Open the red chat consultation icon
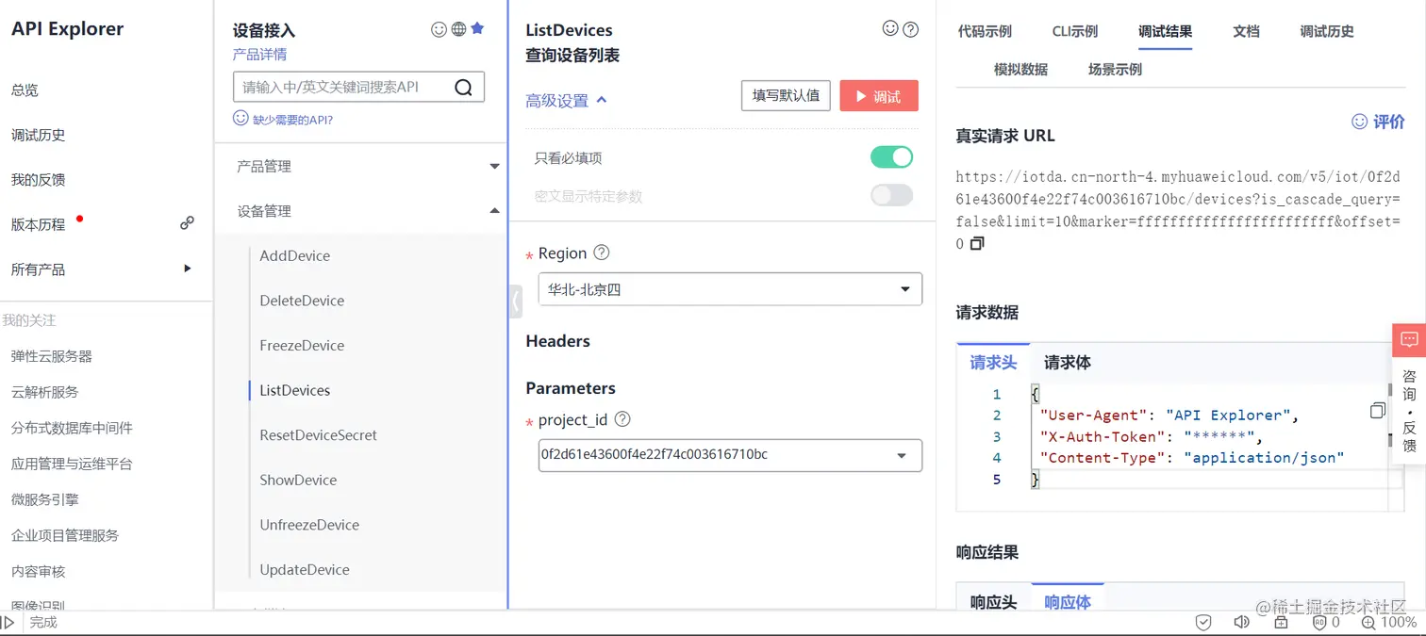The height and width of the screenshot is (636, 1426). [x=1409, y=339]
